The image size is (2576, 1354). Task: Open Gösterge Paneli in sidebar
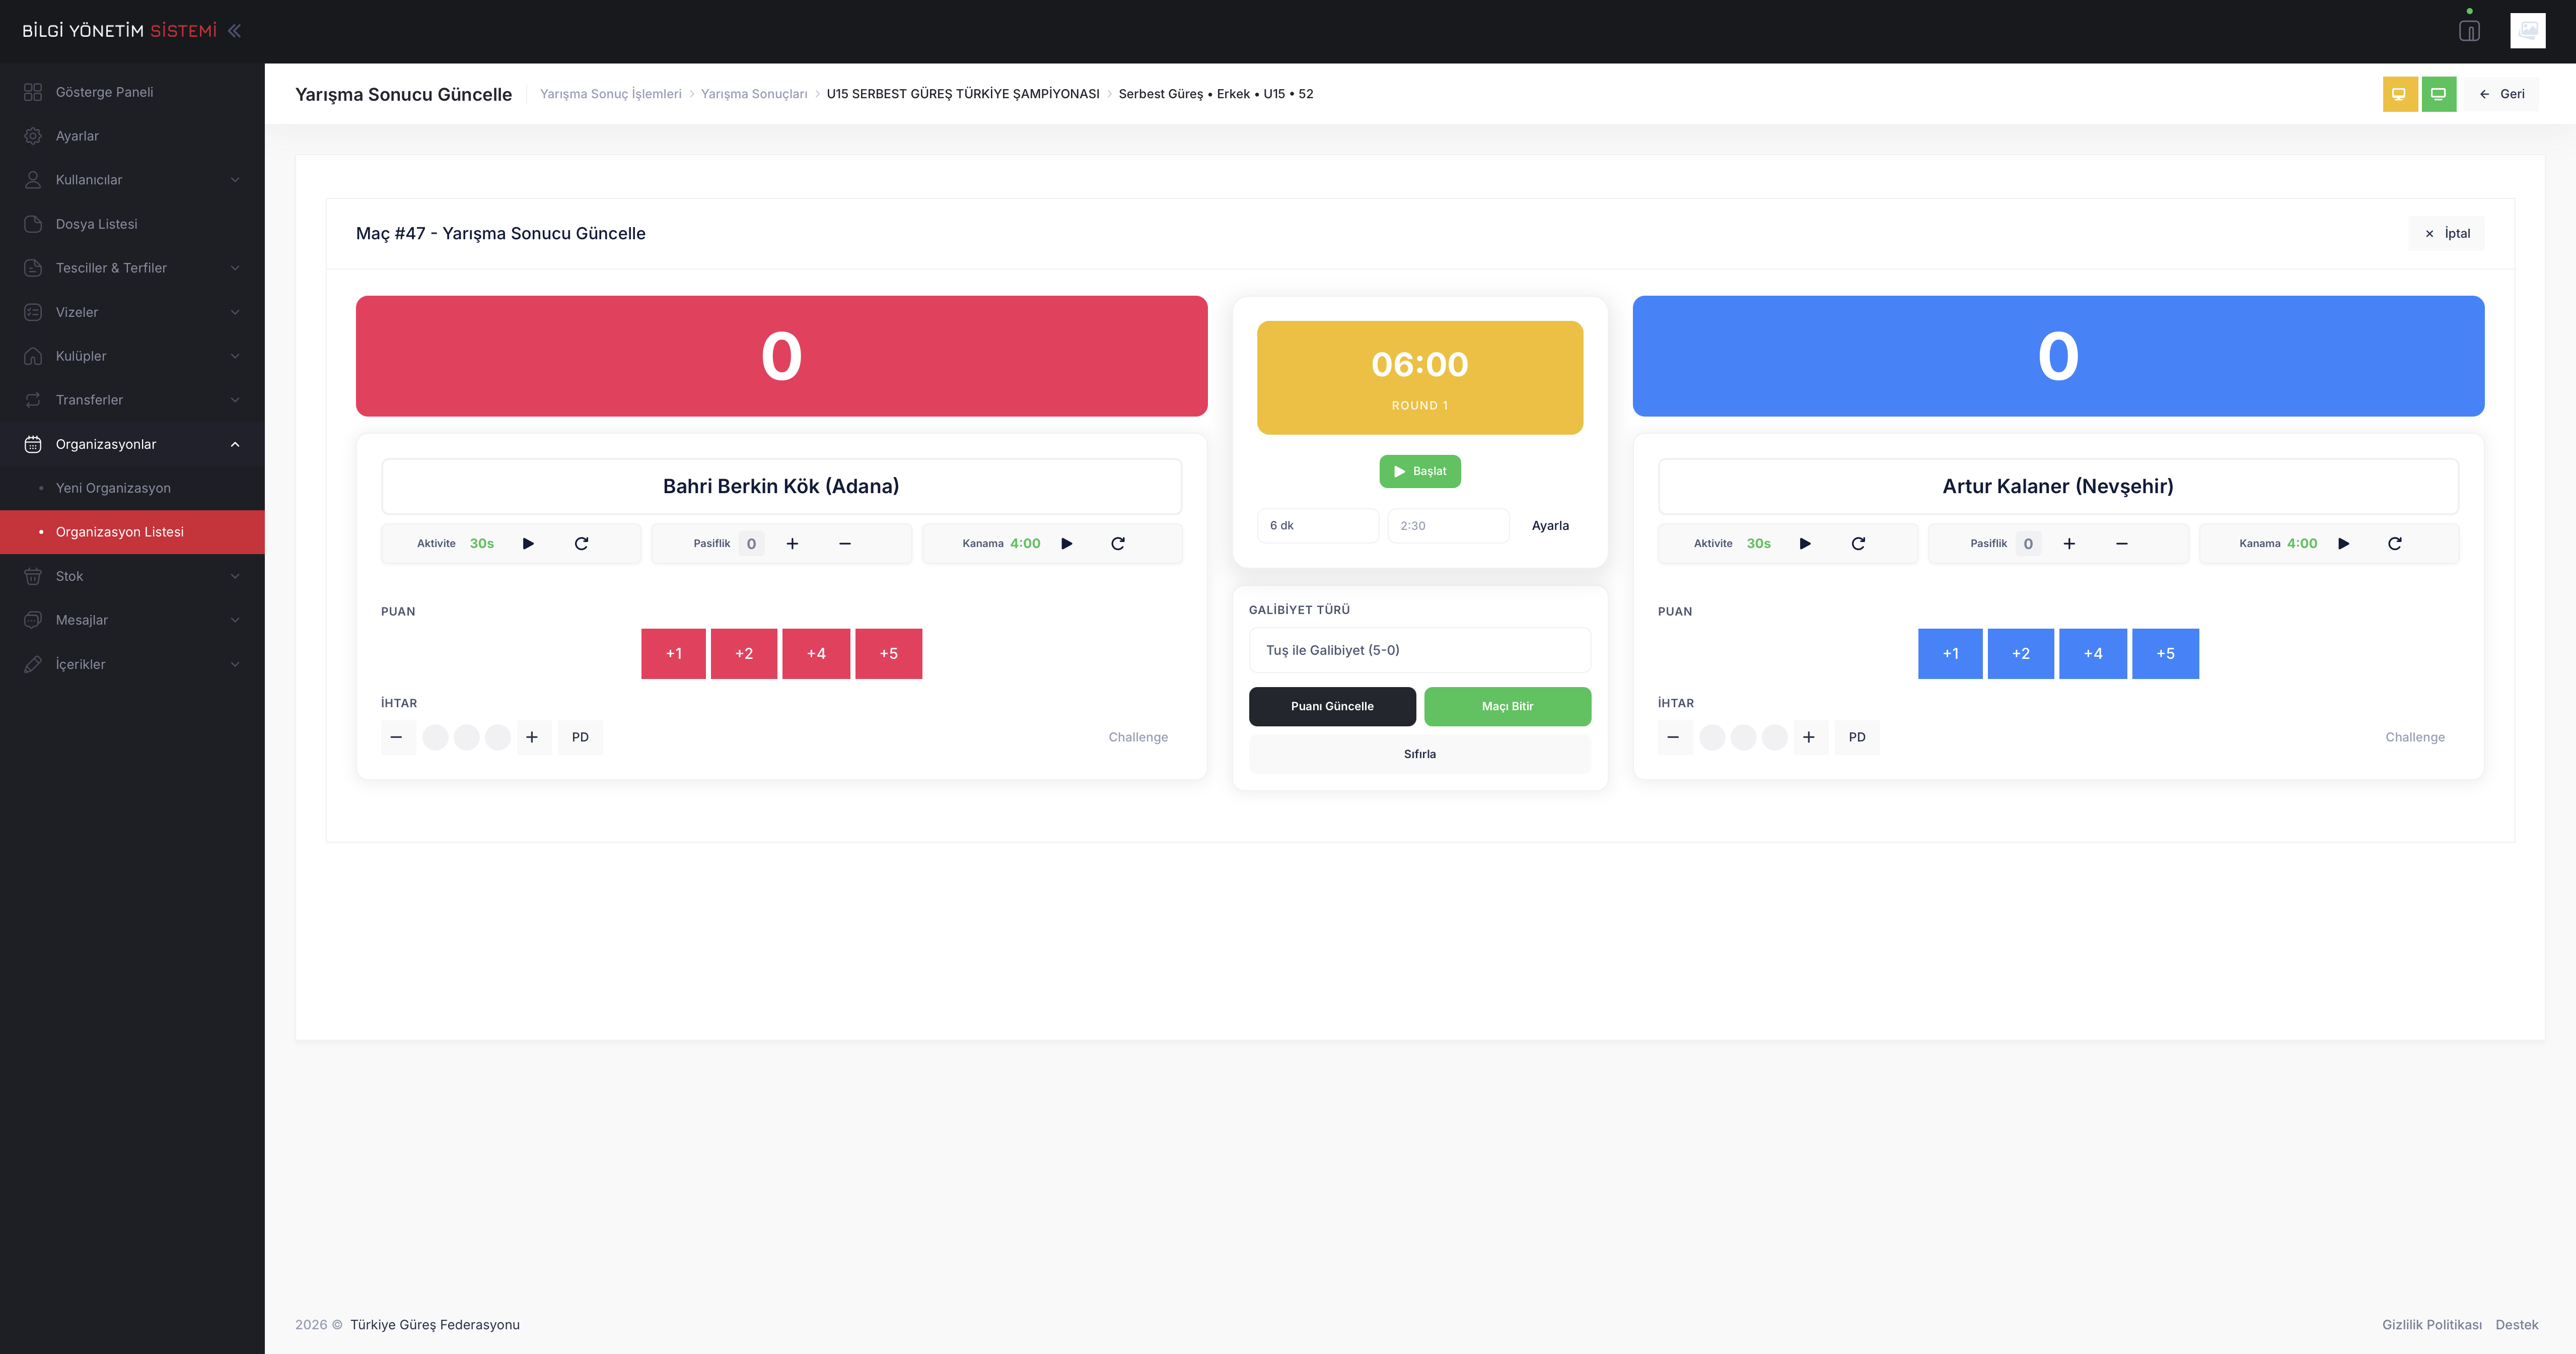tap(132, 92)
